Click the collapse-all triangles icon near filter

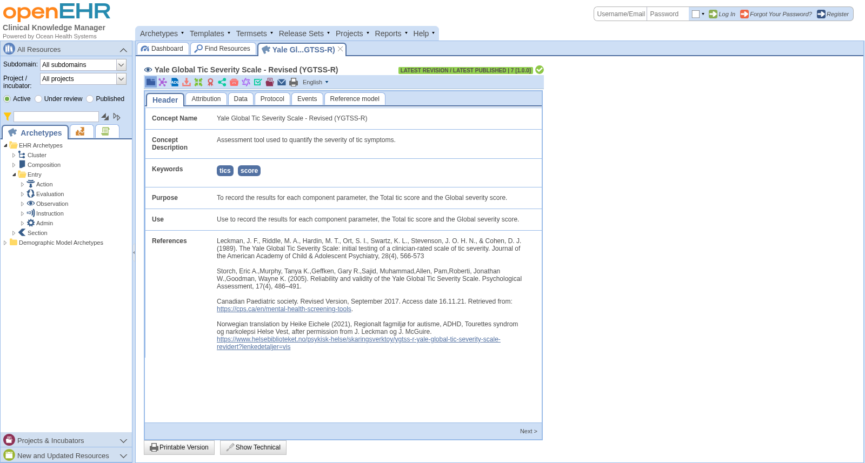105,117
